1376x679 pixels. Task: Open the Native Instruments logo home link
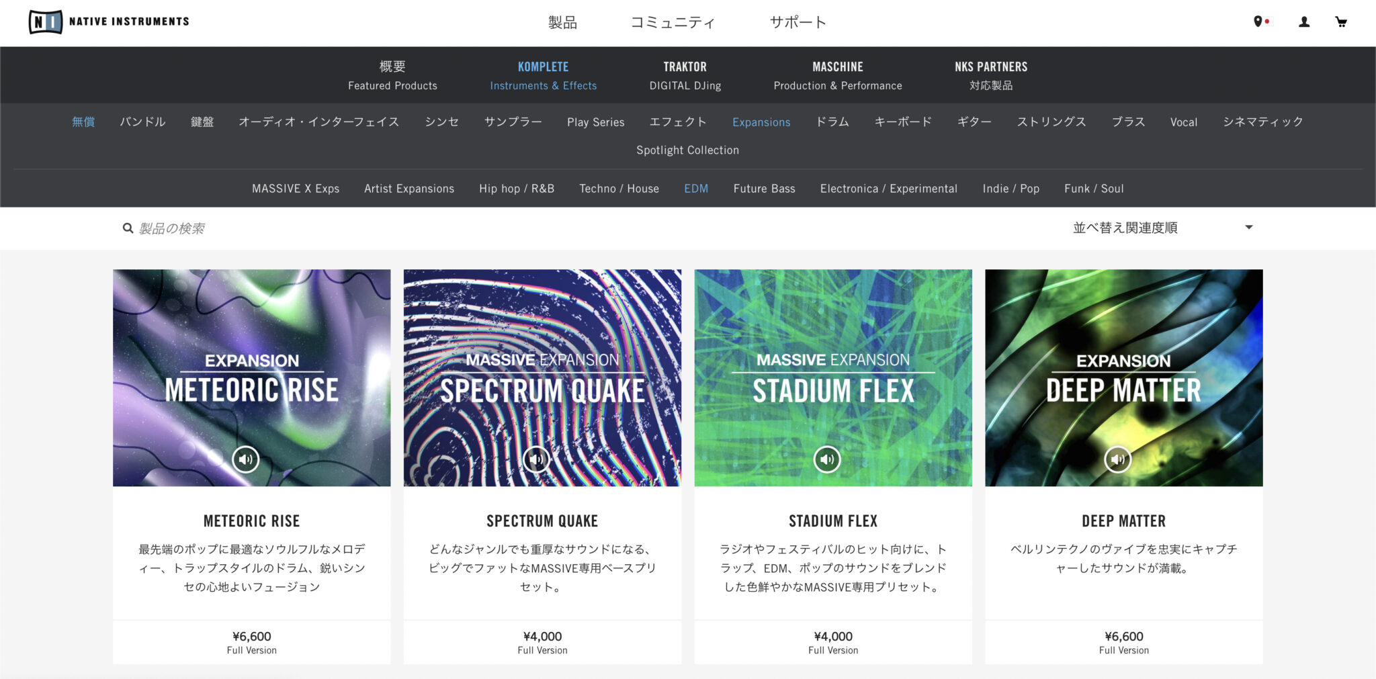(109, 21)
